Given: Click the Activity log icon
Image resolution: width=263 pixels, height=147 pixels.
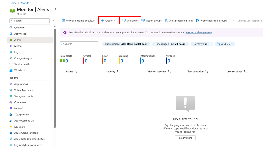Looking at the screenshot, I should pyautogui.click(x=11, y=34).
